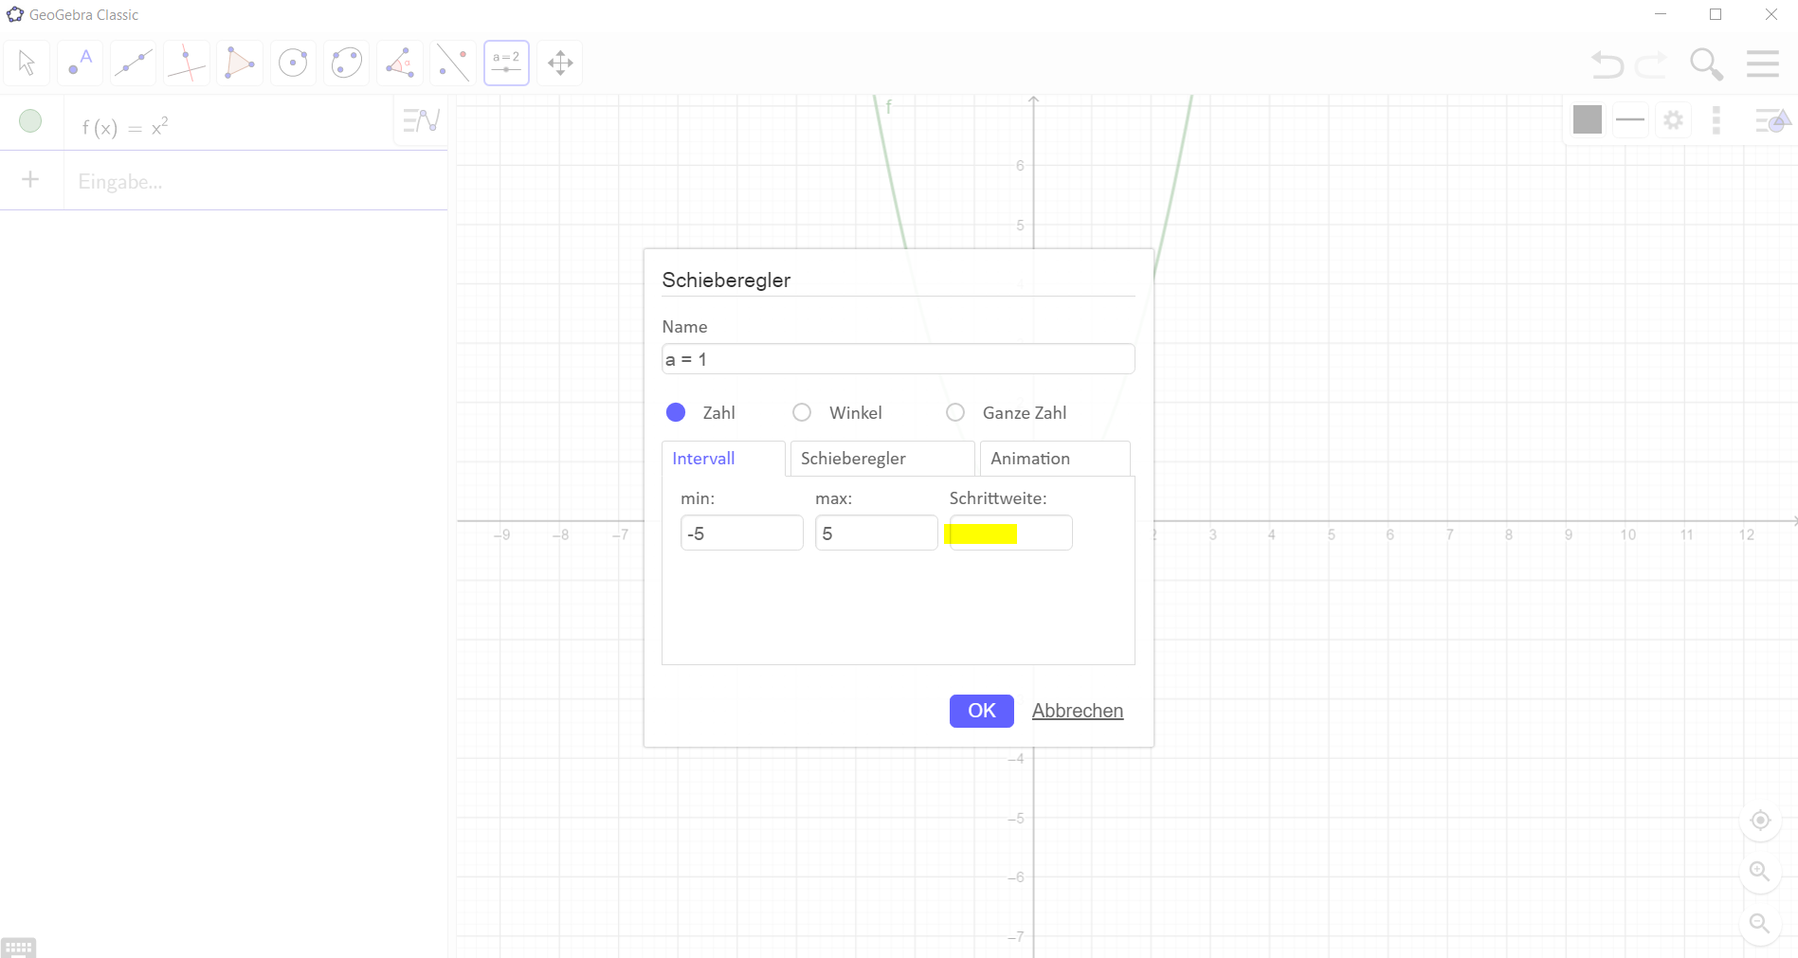Viewport: 1798px width, 958px height.
Task: Click the Eingabe input bar
Action: (256, 181)
